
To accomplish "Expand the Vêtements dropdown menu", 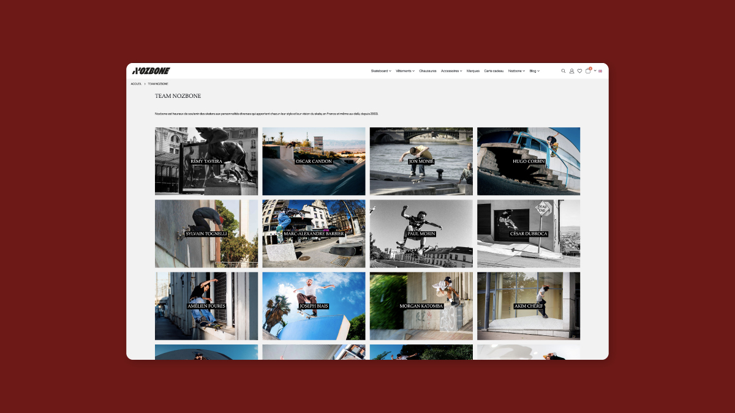I will point(405,71).
